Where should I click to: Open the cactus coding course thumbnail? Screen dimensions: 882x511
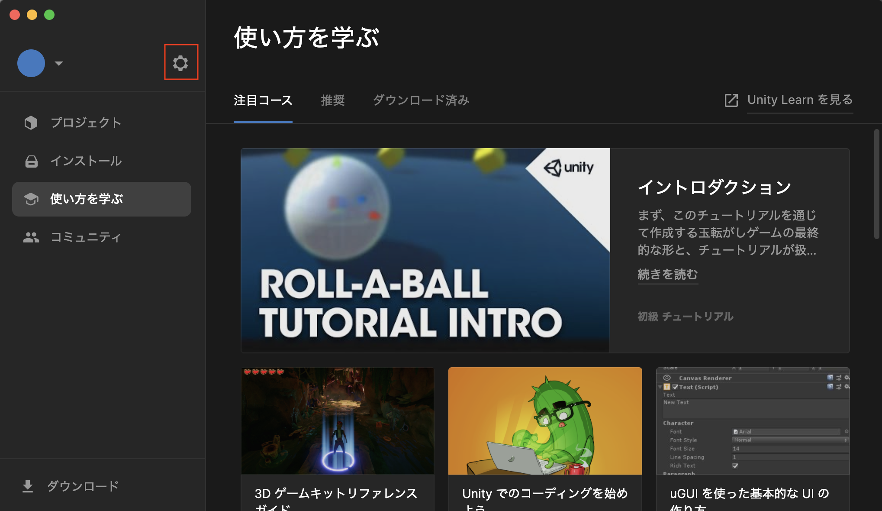(545, 421)
